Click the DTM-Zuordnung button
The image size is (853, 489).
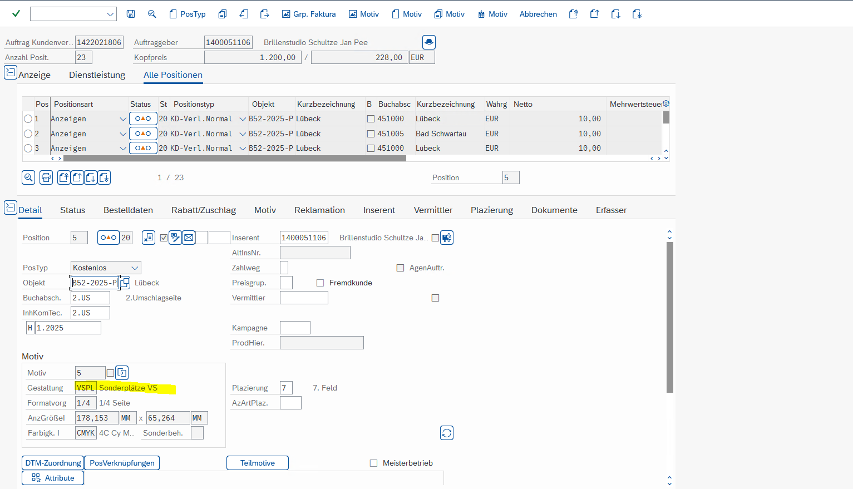(x=53, y=463)
